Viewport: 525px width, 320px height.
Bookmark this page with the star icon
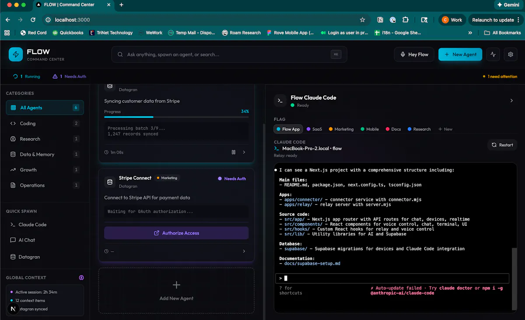pyautogui.click(x=362, y=20)
